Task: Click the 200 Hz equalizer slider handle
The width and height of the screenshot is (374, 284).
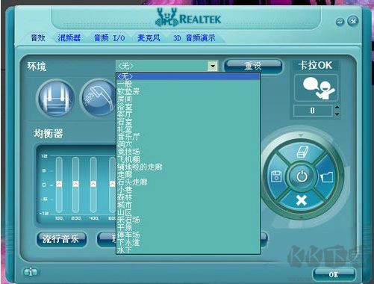Action: [x=75, y=184]
